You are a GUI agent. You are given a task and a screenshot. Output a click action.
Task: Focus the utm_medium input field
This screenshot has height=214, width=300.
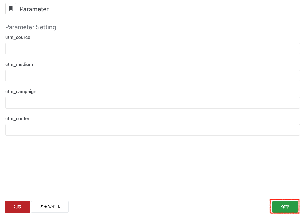(x=152, y=76)
